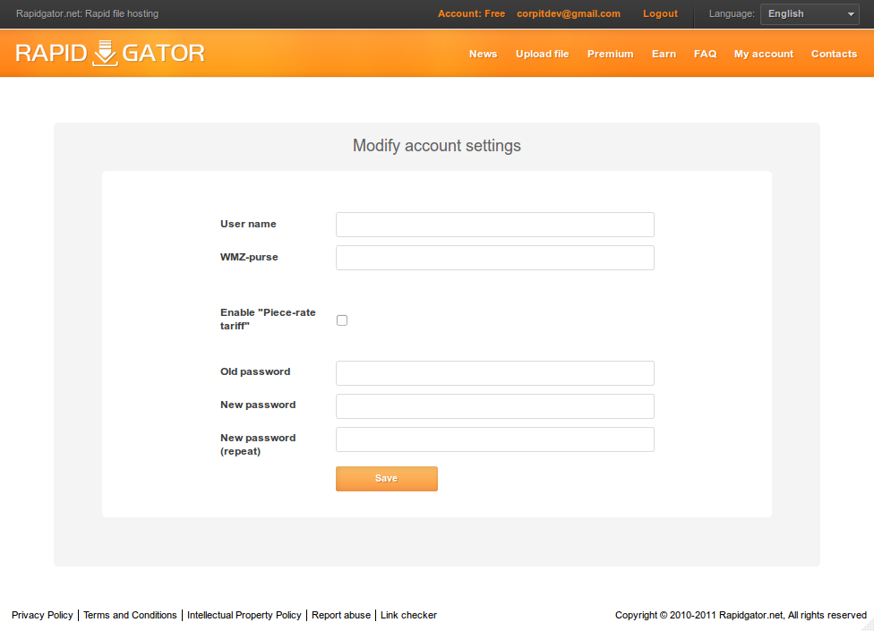Viewport: 874px width, 631px height.
Task: Click the Language: label
Action: pos(732,14)
